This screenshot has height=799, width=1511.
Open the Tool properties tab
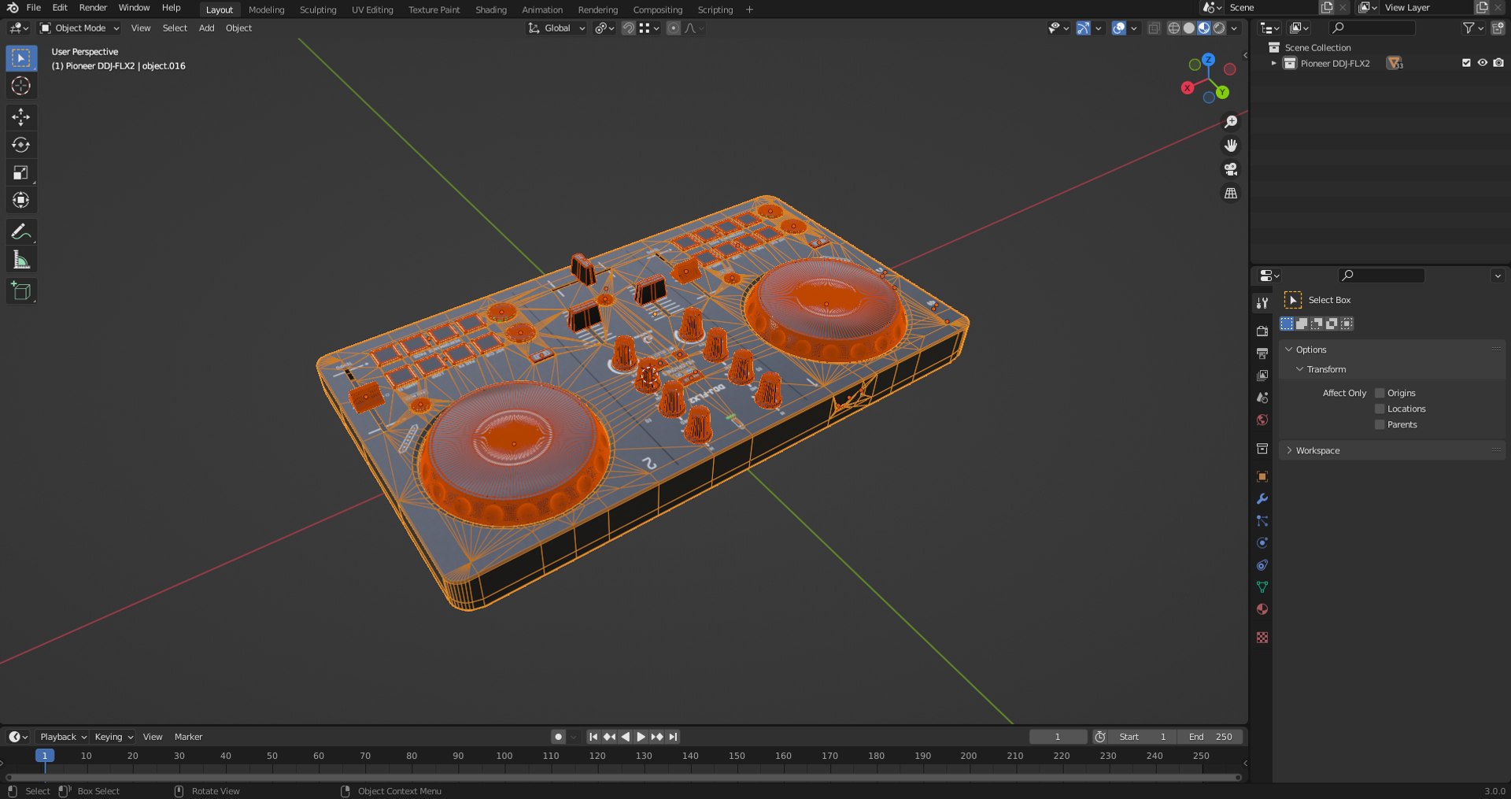click(1262, 303)
